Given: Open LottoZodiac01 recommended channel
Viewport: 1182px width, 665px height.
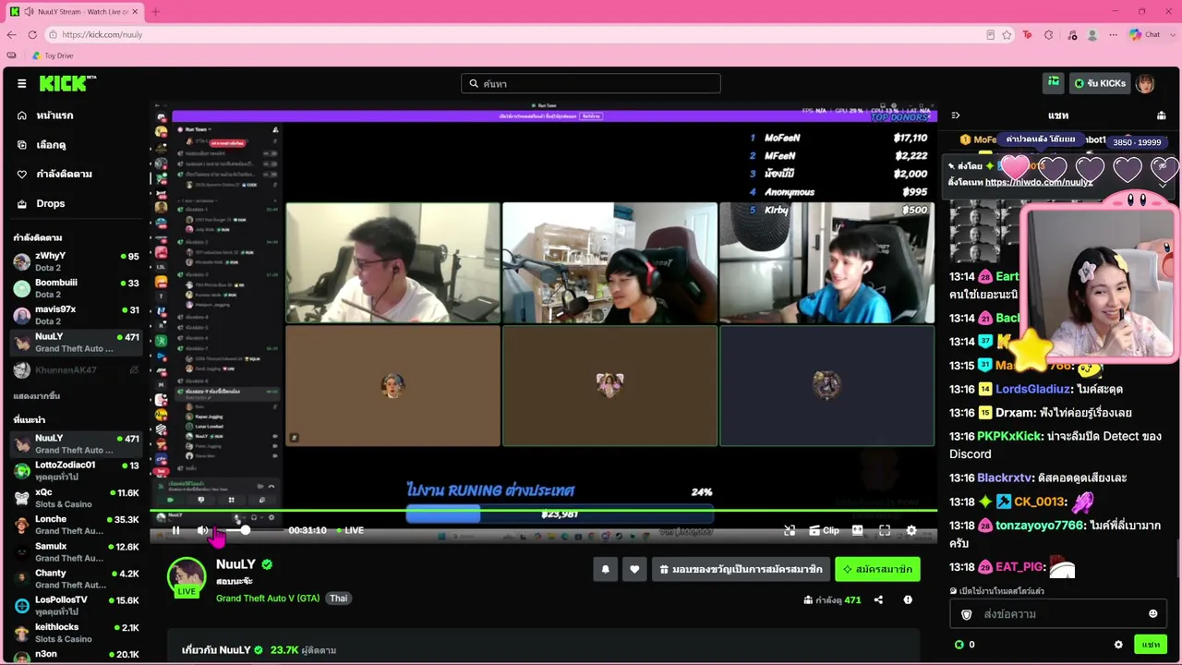Looking at the screenshot, I should (x=76, y=470).
